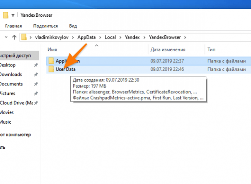Click the folder icon in address bar
This screenshot has width=251, height=184.
click(x=24, y=37)
